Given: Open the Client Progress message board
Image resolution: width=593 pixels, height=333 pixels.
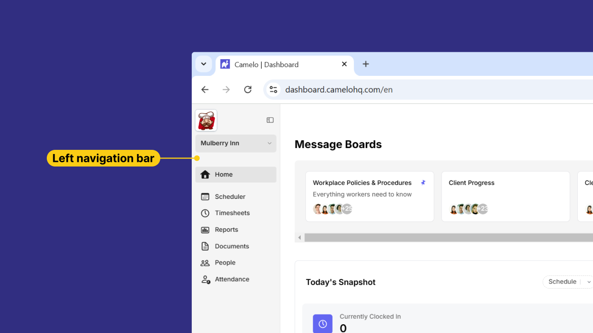Looking at the screenshot, I should (x=505, y=196).
